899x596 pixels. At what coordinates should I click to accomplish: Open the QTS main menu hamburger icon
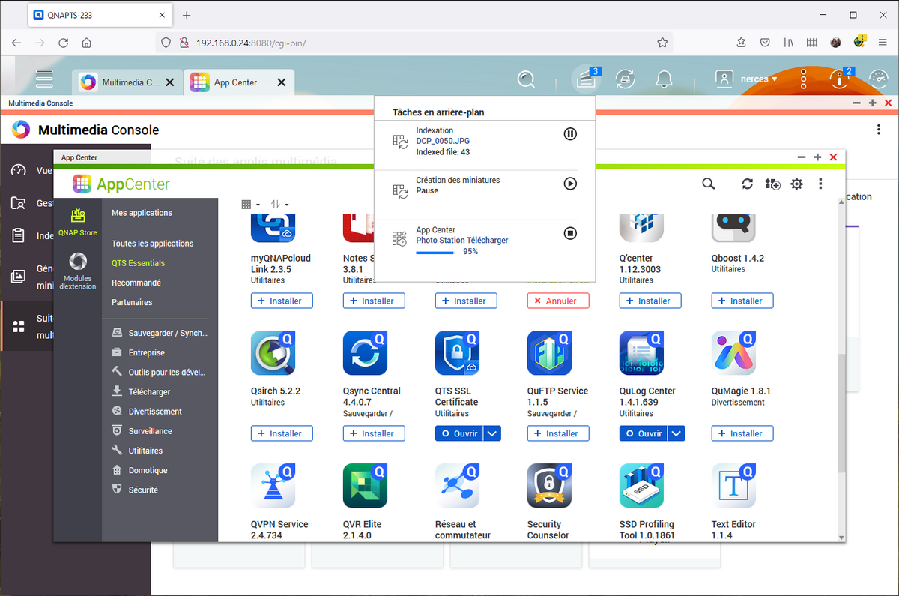(45, 78)
